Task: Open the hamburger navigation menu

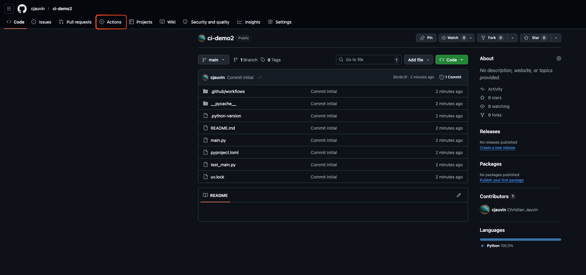Action: click(9, 9)
